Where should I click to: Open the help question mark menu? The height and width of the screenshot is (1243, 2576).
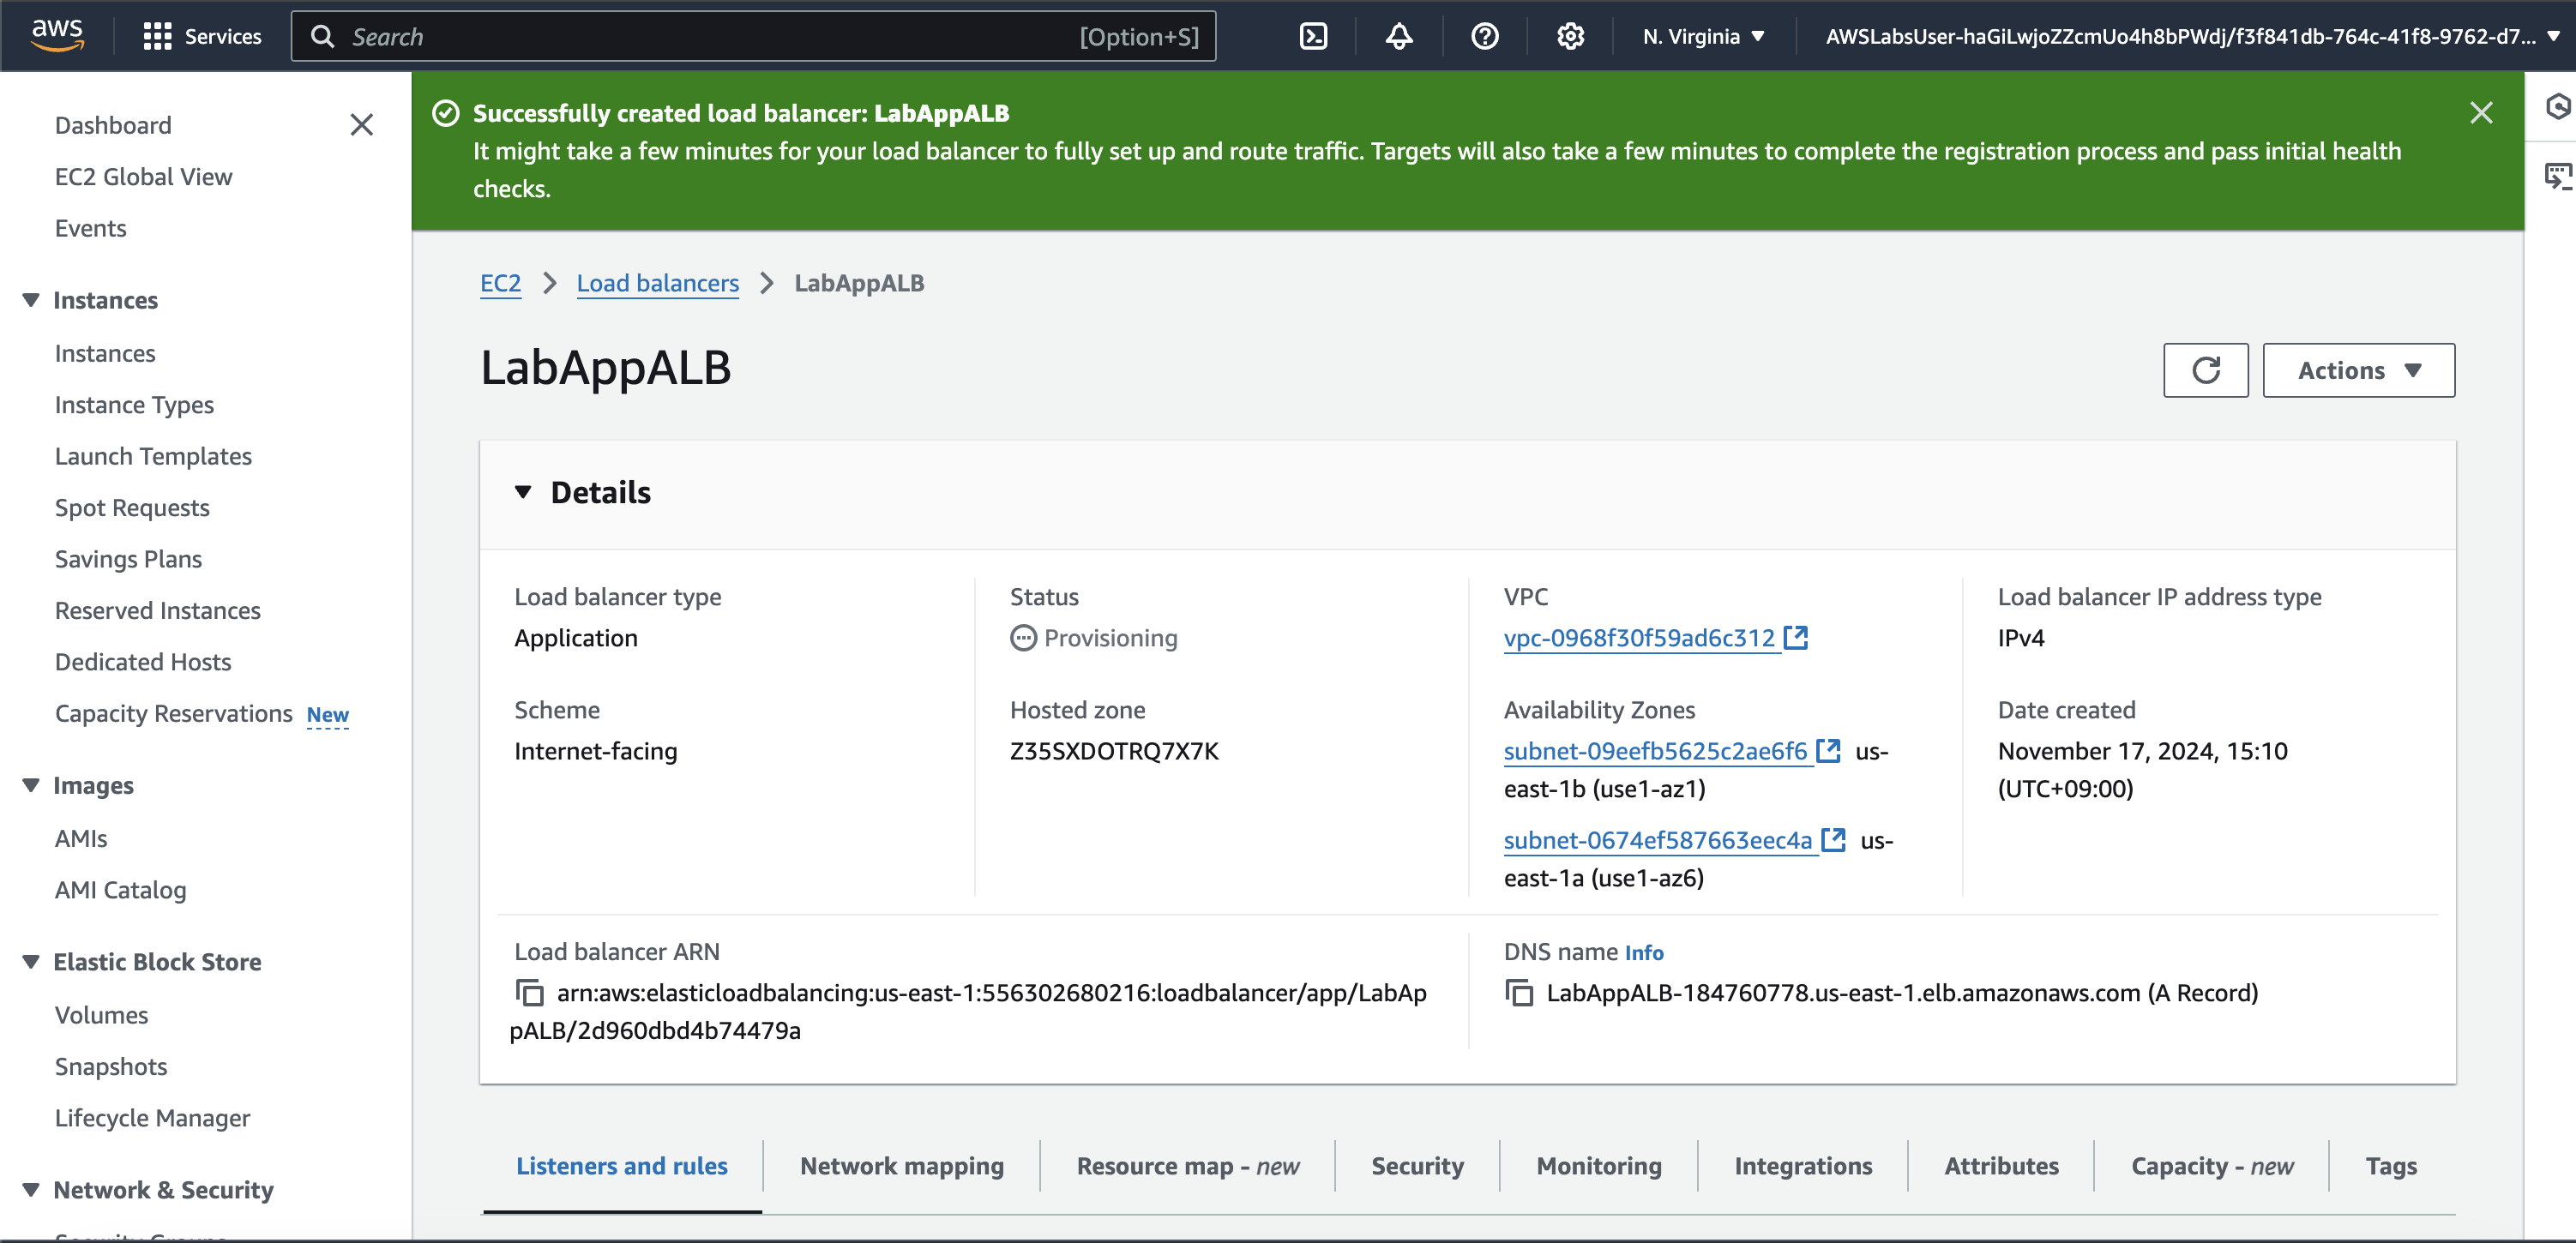[1485, 37]
